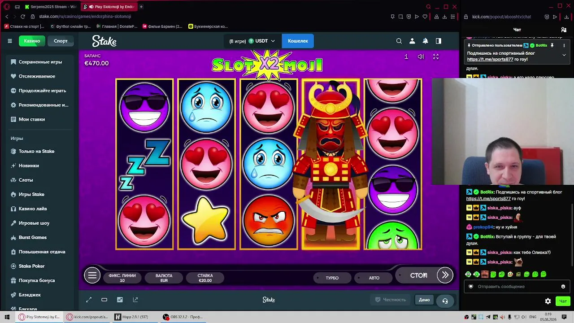
Task: Open Stake live support headset icon
Action: (x=445, y=301)
